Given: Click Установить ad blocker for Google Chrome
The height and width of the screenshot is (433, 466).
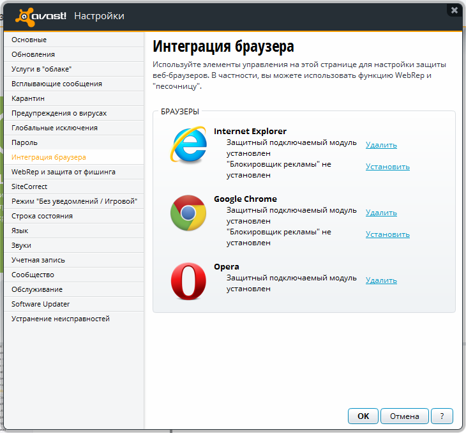Looking at the screenshot, I should tap(387, 234).
